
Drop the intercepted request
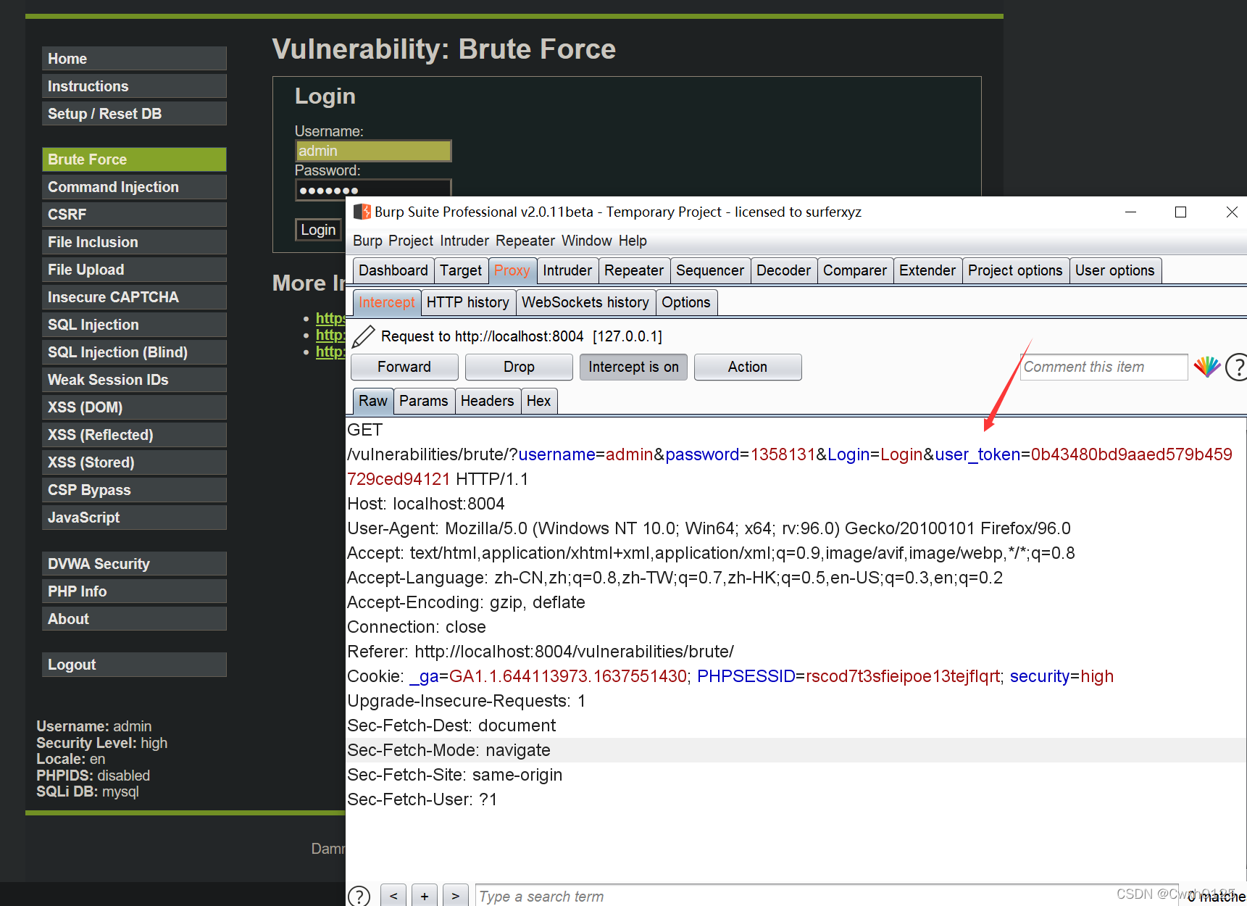coord(519,367)
